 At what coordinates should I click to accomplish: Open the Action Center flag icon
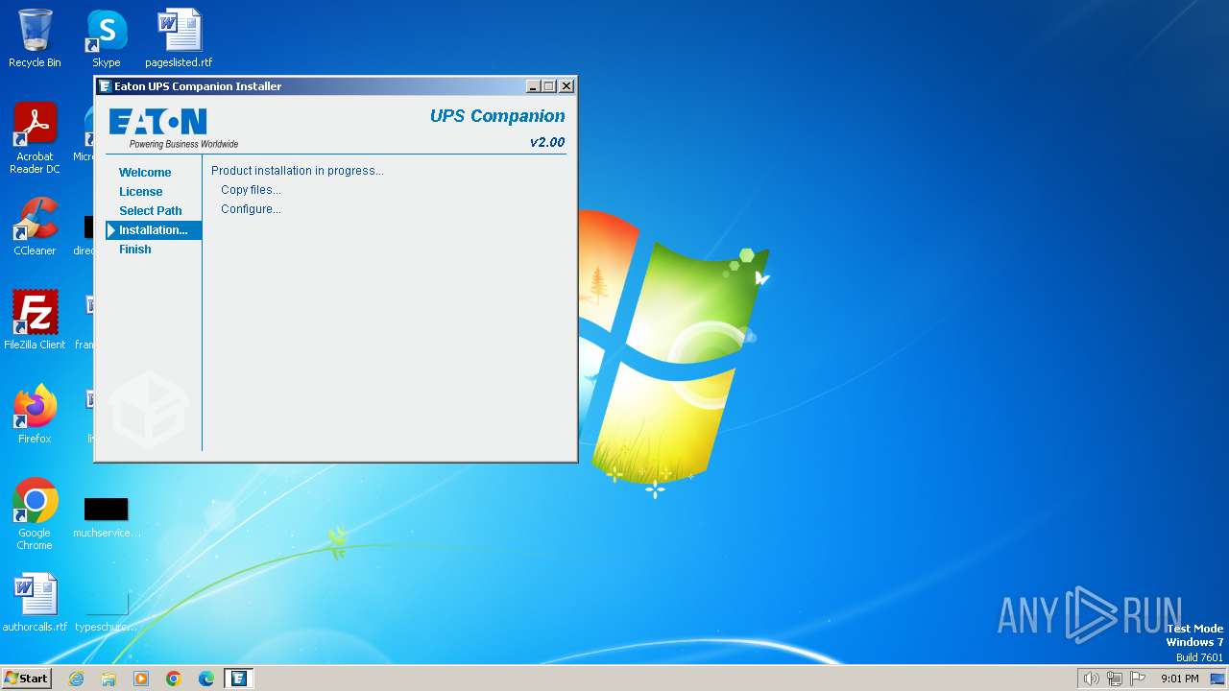(1138, 679)
